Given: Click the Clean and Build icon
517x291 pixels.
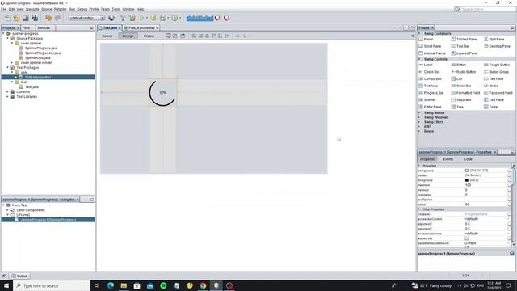Looking at the screenshot, I should (132, 18).
